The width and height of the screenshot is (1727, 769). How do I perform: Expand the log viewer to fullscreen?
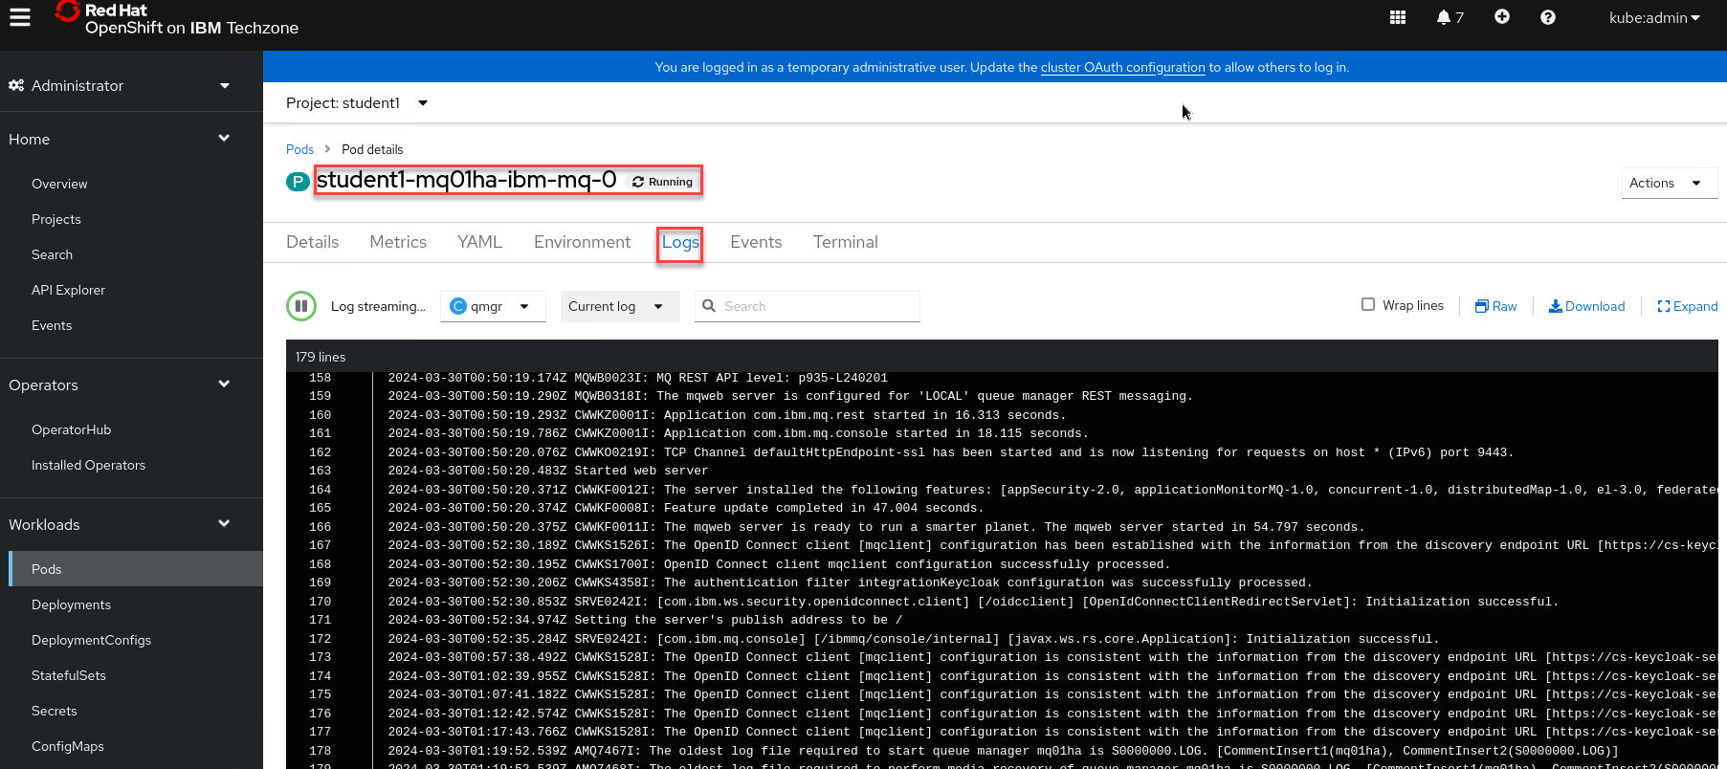1687,306
